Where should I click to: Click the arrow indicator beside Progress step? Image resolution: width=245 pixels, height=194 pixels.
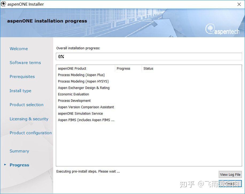(x=5, y=165)
